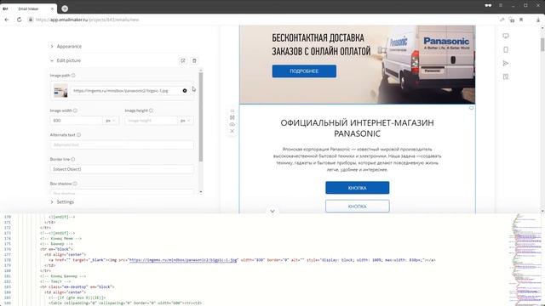Clear the Image path URL
The image size is (545, 306).
click(x=185, y=91)
